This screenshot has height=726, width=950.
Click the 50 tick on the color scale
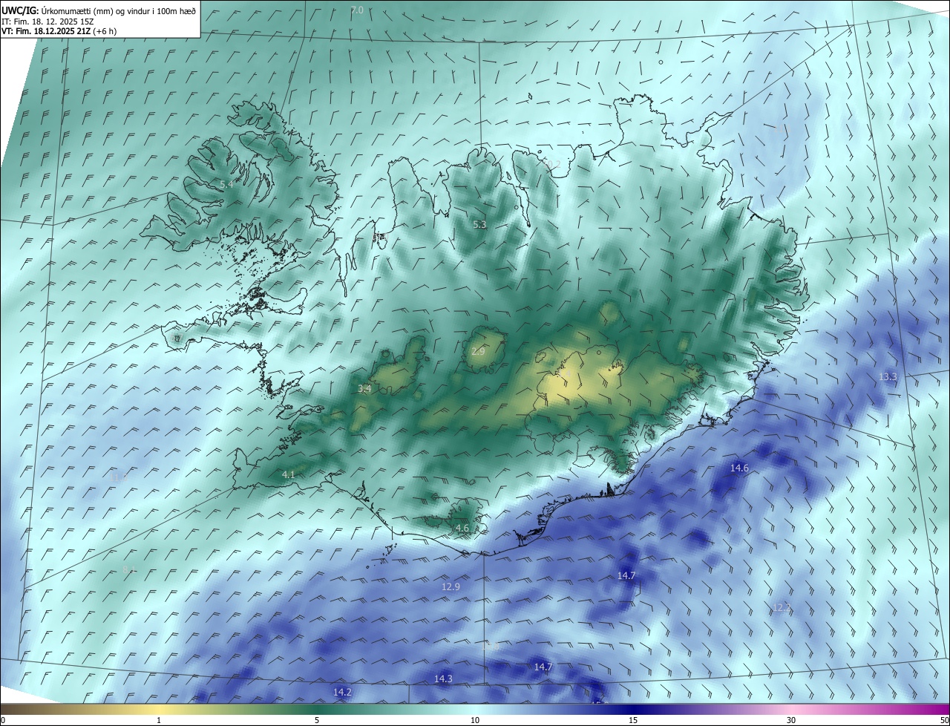click(944, 721)
